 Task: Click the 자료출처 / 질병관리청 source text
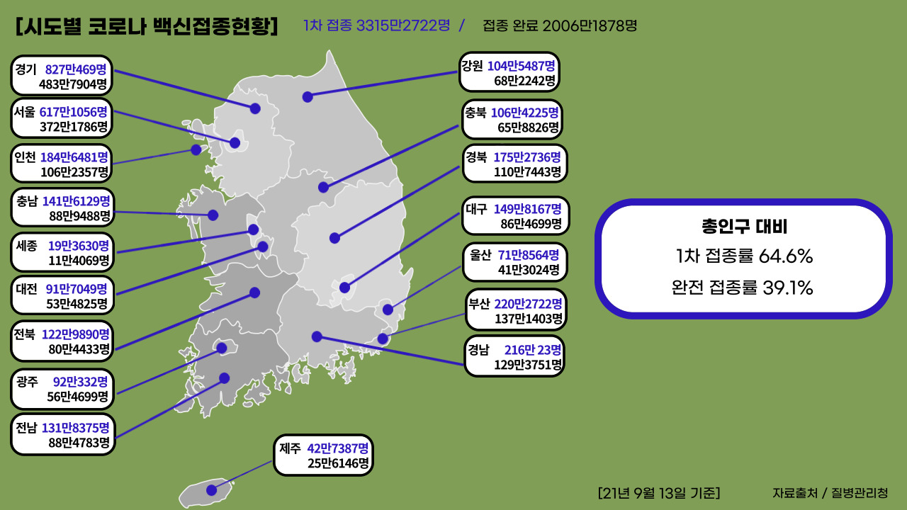[830, 493]
